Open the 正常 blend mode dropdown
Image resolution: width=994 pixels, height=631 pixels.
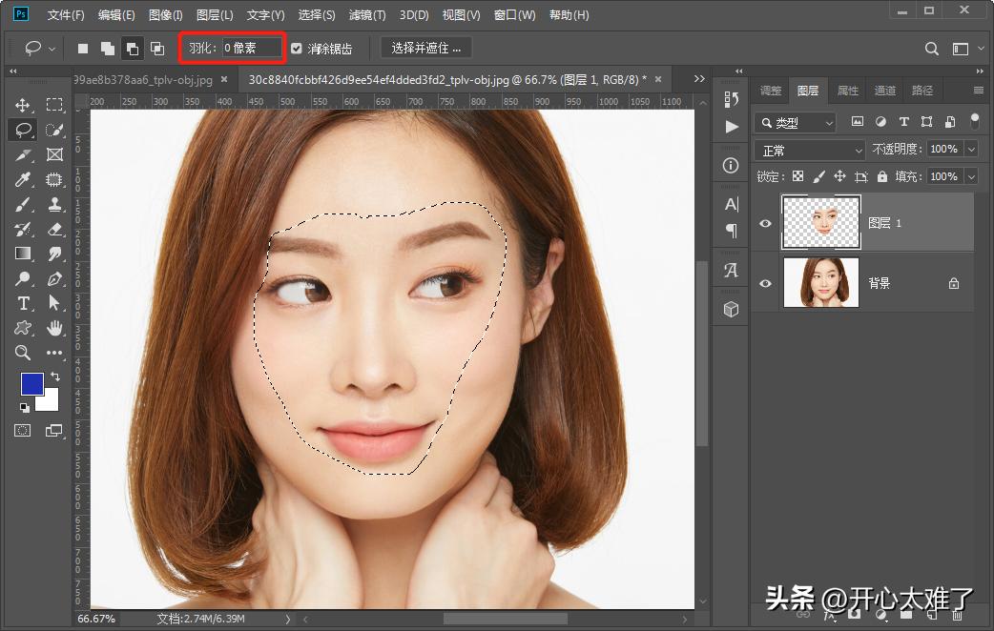pos(809,150)
